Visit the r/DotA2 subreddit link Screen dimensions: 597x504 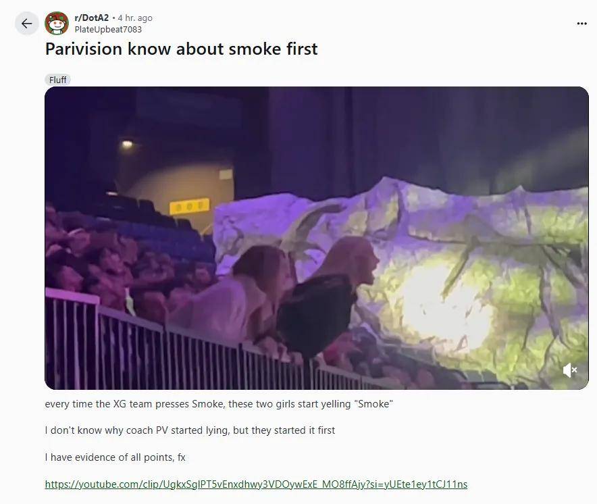click(x=91, y=18)
